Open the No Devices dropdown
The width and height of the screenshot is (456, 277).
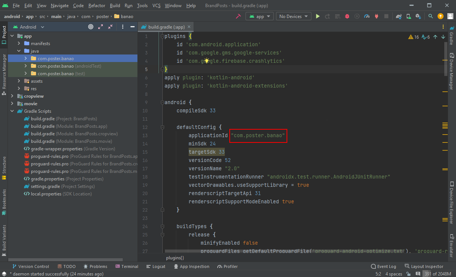293,17
